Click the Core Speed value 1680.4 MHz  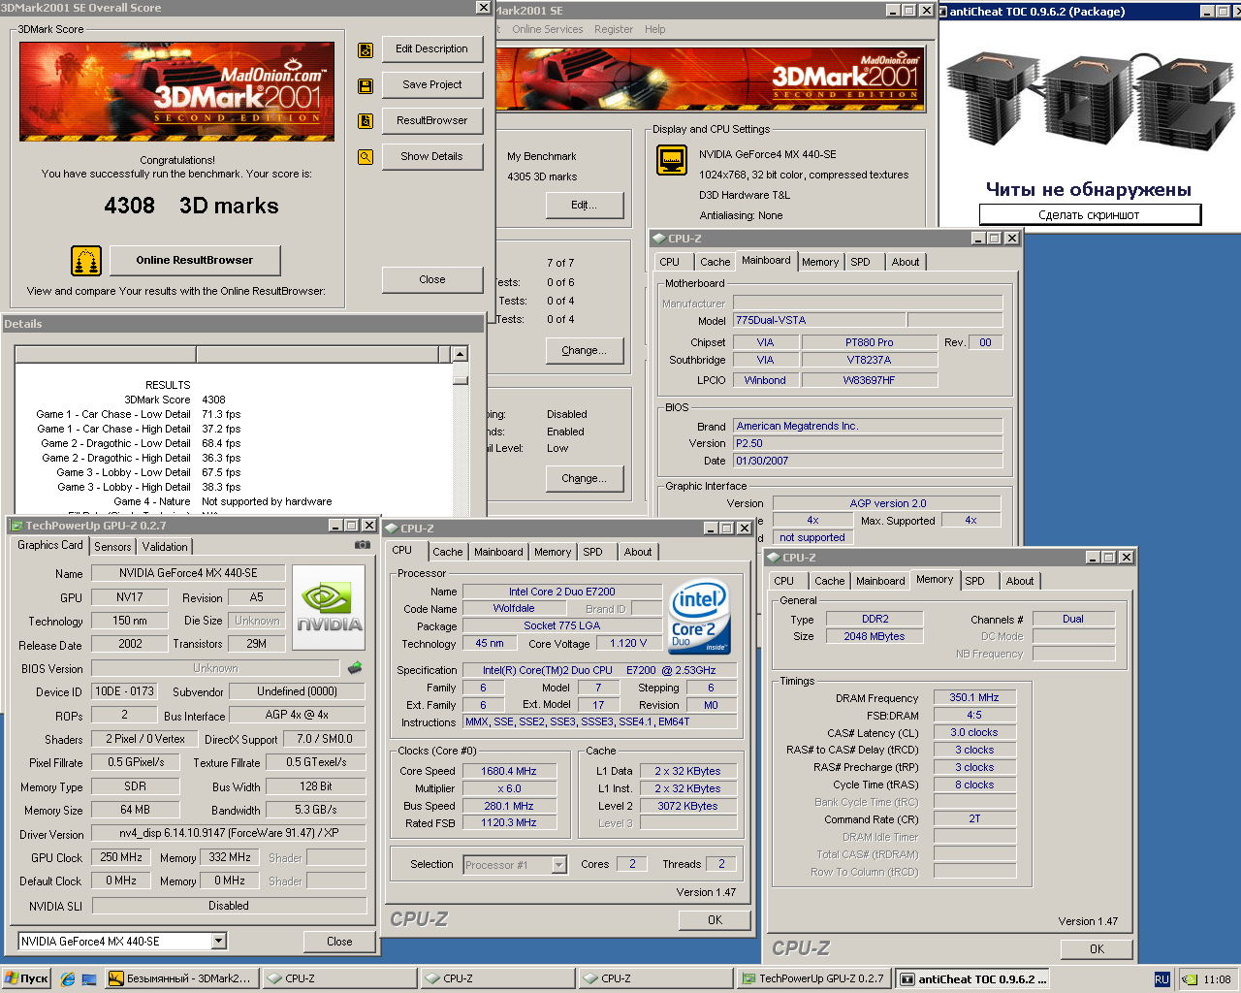(509, 771)
